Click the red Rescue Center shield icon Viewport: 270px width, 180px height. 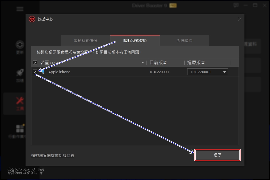pyautogui.click(x=32, y=19)
